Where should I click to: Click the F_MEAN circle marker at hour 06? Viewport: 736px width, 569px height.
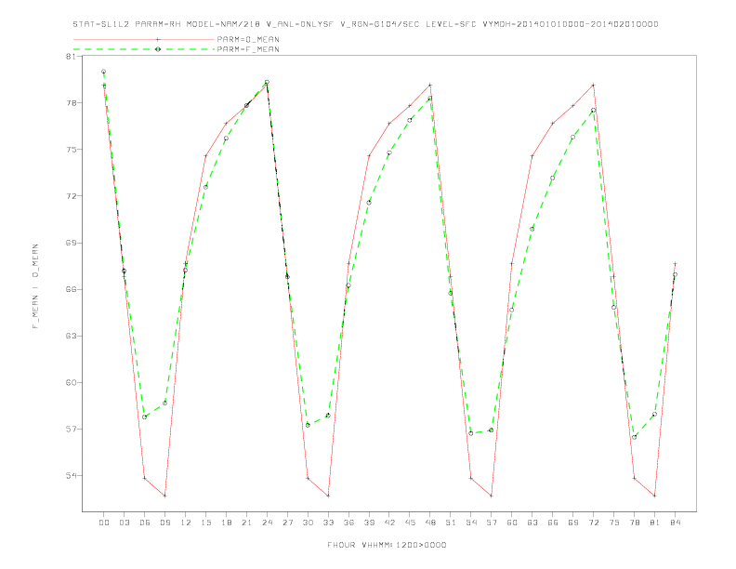[x=145, y=417]
